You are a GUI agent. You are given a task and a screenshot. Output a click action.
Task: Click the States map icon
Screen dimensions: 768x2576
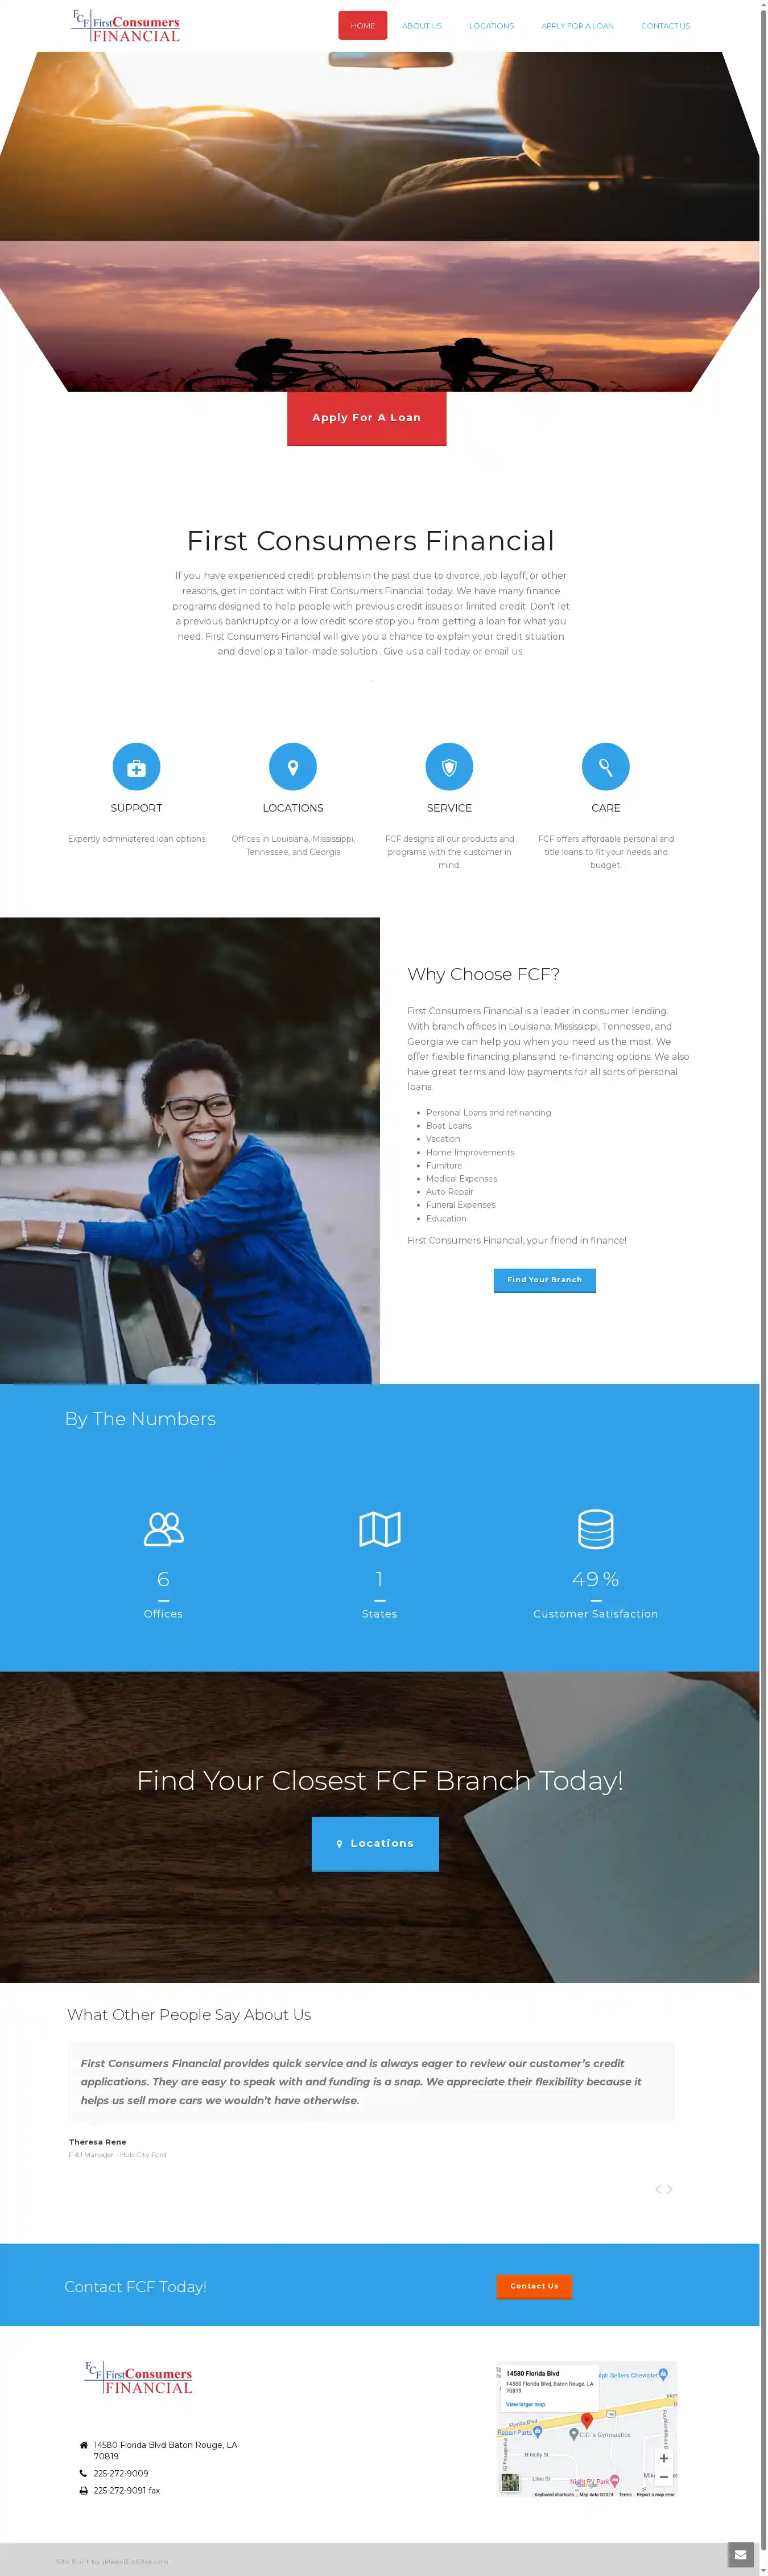point(380,1528)
